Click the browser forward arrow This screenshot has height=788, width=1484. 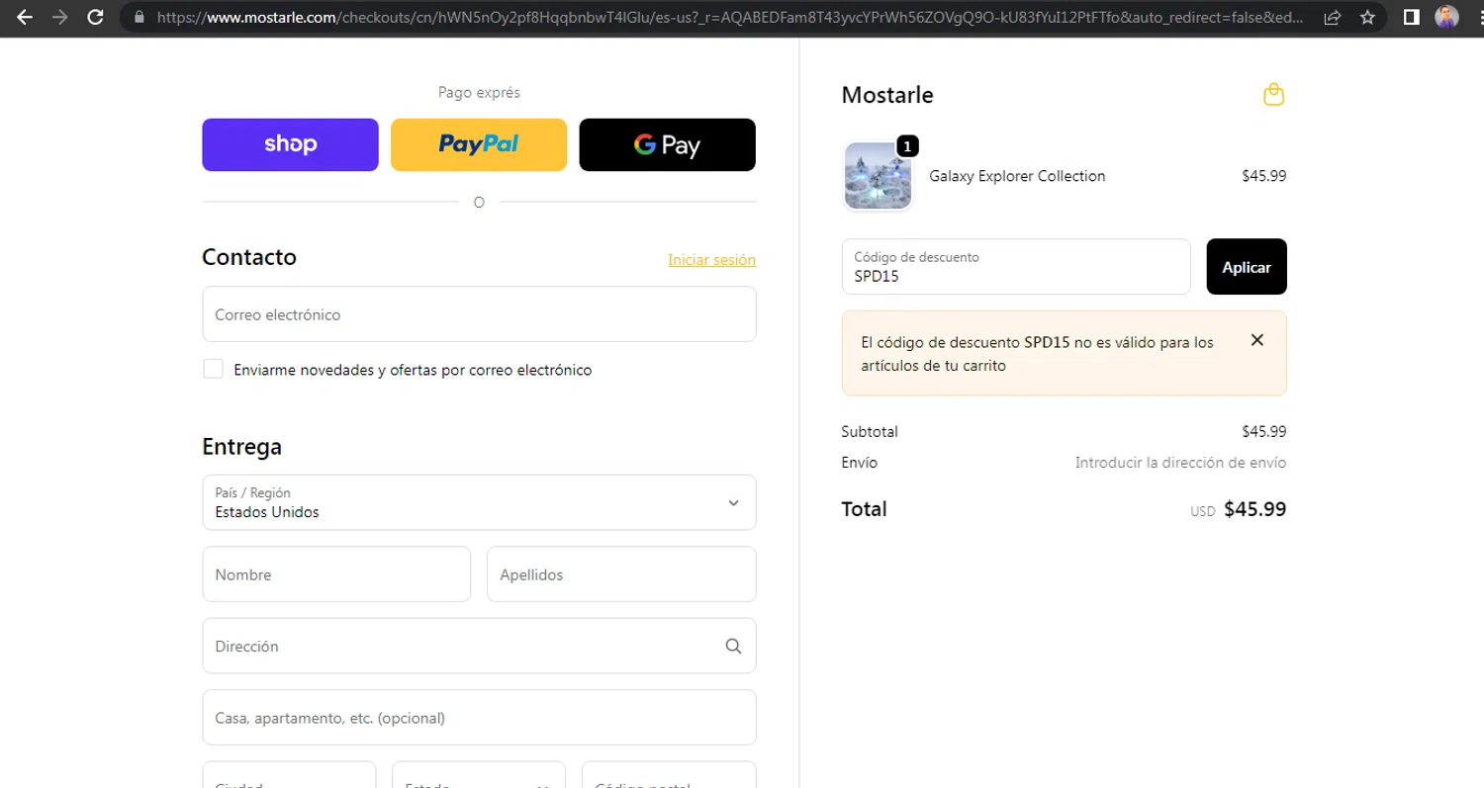click(x=60, y=17)
